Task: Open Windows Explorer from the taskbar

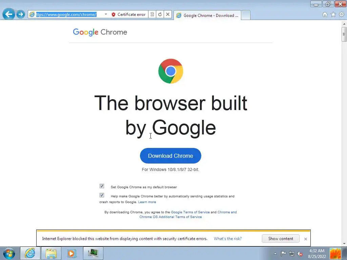Action: pos(51,253)
